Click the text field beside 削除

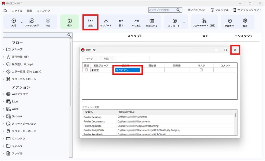[133, 58]
